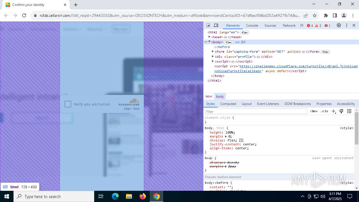Open File Explorer from taskbar

pos(129,196)
